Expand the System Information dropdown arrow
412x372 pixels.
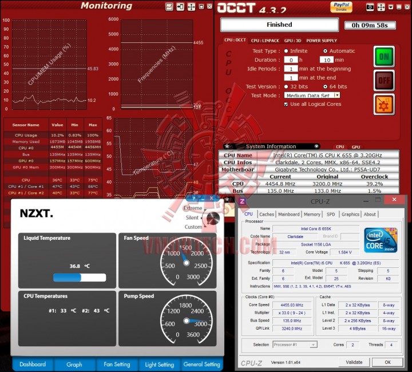point(316,147)
